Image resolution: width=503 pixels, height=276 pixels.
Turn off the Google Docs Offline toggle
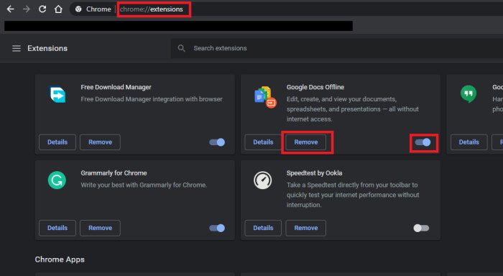423,142
